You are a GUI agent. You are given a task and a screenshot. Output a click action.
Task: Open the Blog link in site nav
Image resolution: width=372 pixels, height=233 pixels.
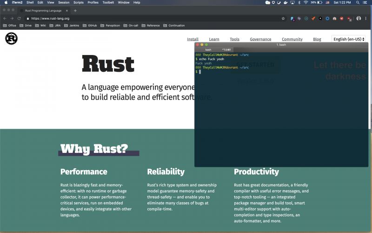pos(317,39)
